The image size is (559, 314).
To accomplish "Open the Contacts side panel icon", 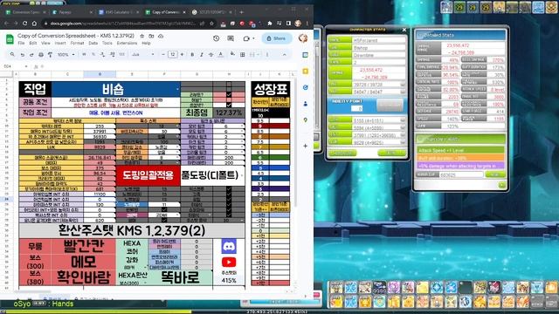I will (305, 104).
